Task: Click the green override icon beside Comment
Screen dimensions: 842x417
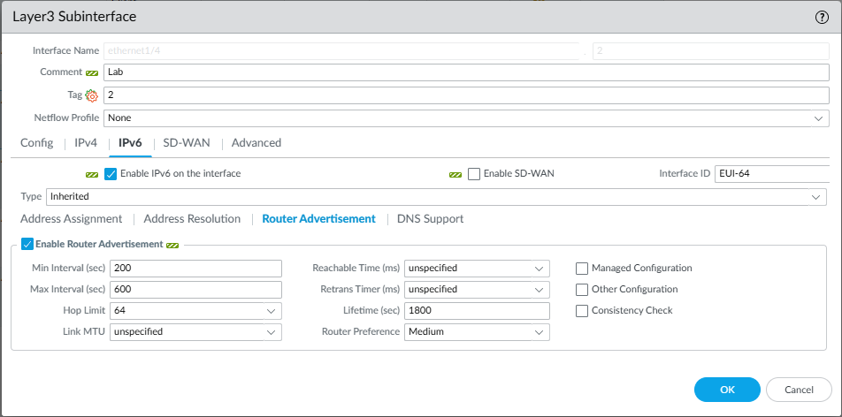Action: point(92,72)
